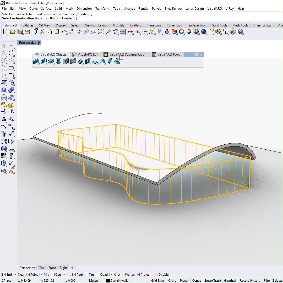Select the VisualARQ Stair tool
The image size is (283, 283).
[80, 61]
